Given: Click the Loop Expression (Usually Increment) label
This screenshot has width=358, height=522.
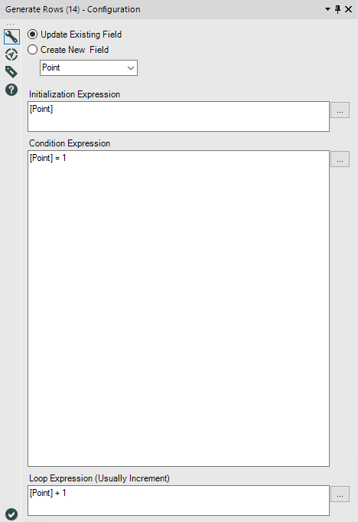Looking at the screenshot, I should click(x=99, y=478).
